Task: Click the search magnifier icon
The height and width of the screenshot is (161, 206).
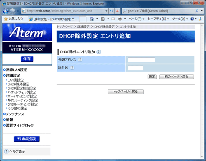Action: (197, 11)
